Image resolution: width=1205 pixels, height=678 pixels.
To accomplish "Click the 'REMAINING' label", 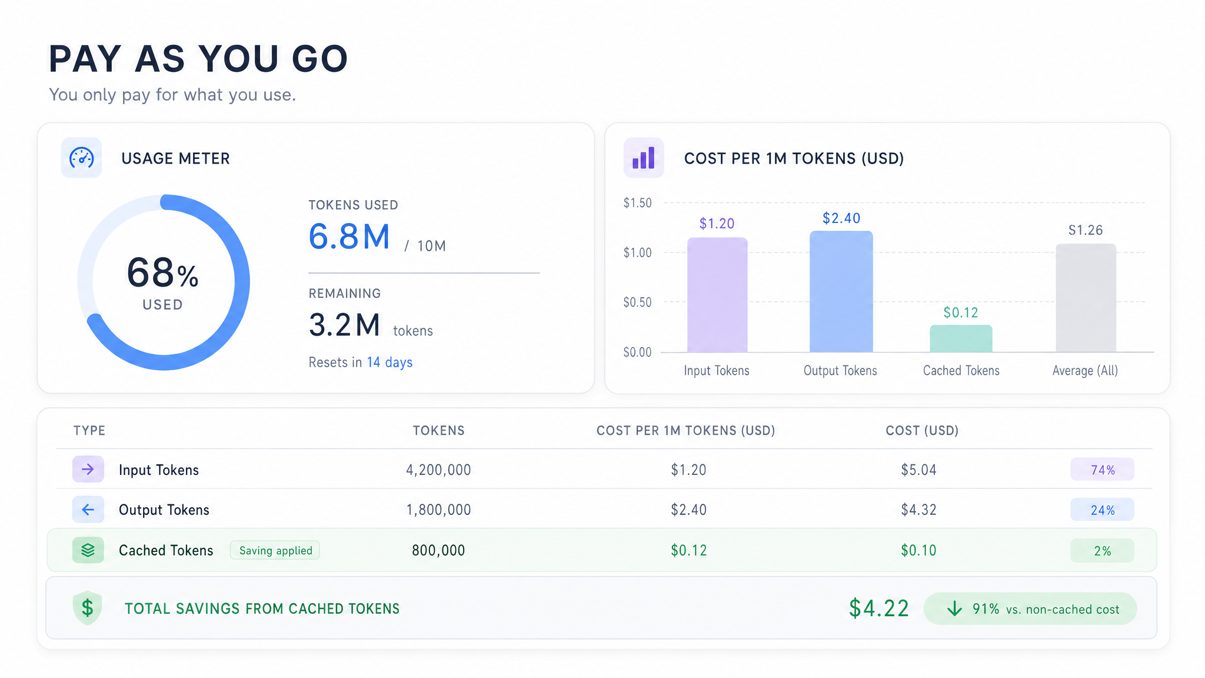I will (345, 293).
